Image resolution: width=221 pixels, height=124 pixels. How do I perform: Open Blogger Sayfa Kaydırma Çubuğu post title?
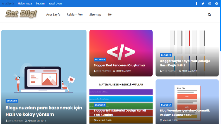(185, 63)
